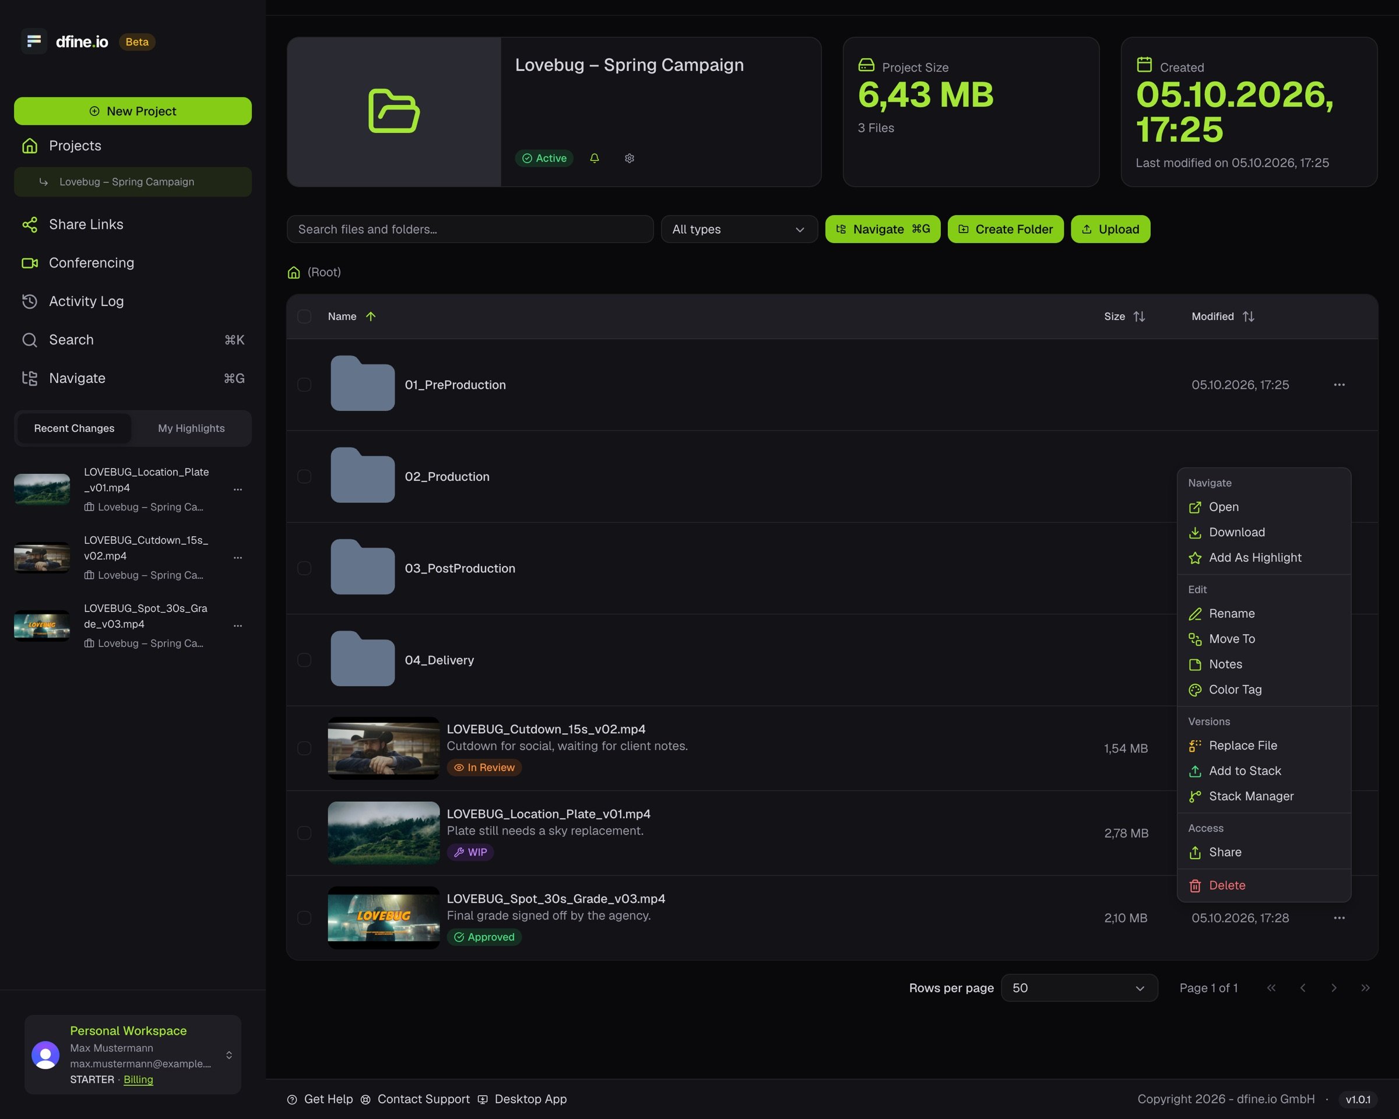This screenshot has width=1399, height=1119.
Task: Toggle the select-all checkbox in table header
Action: point(304,316)
